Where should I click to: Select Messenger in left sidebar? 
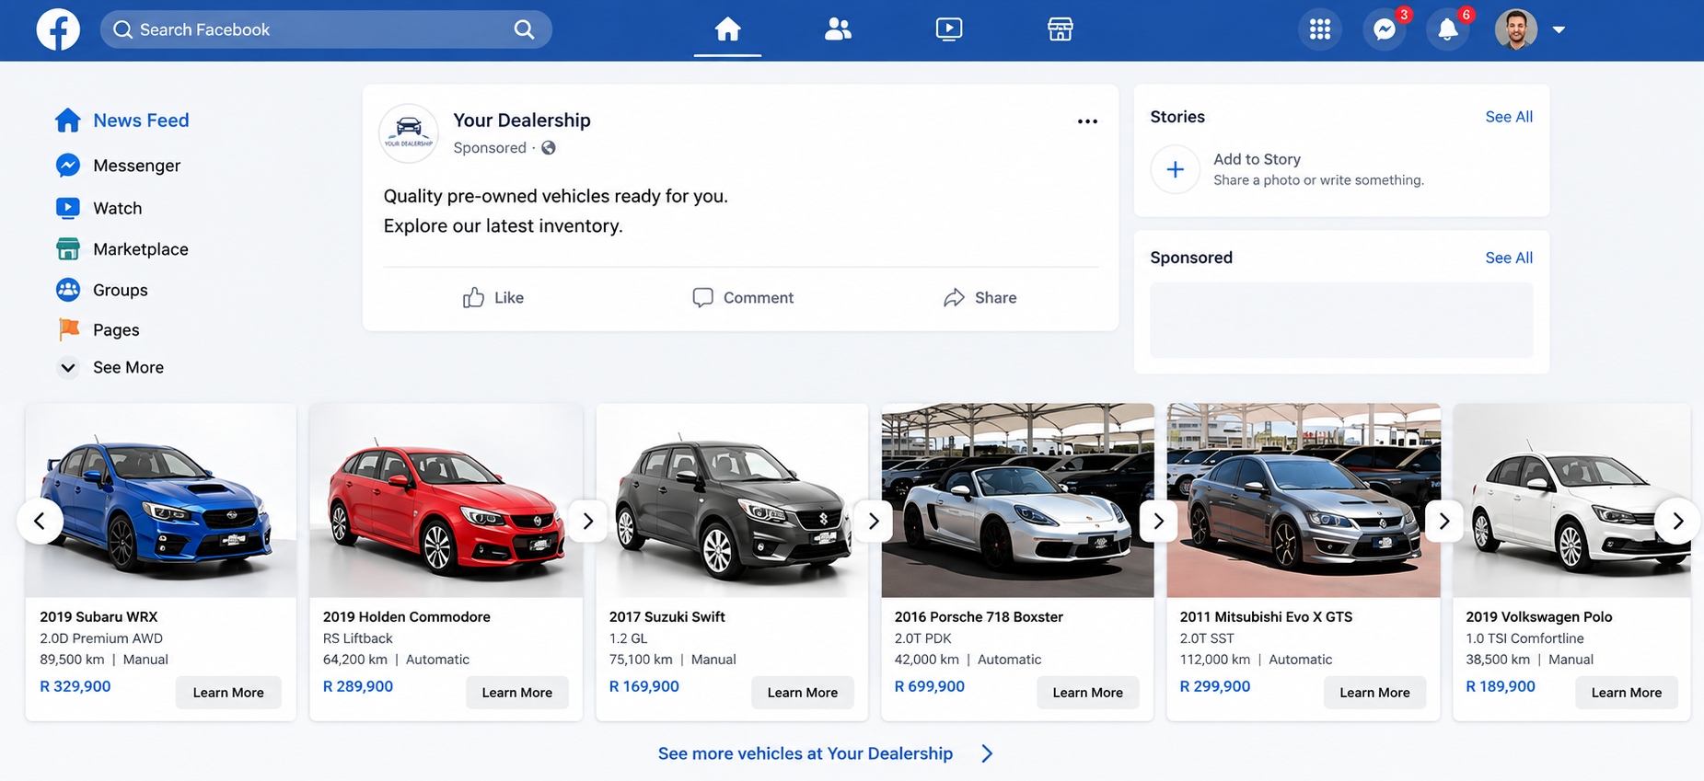tap(118, 166)
